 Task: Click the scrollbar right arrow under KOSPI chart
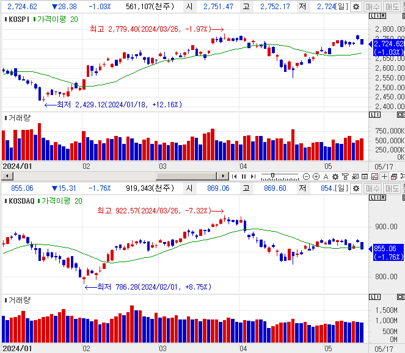pyautogui.click(x=223, y=176)
